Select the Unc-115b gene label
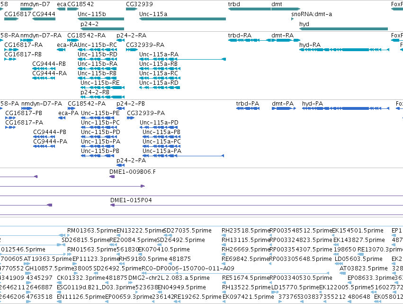Screen dimensions: 403x304 click(92, 14)
